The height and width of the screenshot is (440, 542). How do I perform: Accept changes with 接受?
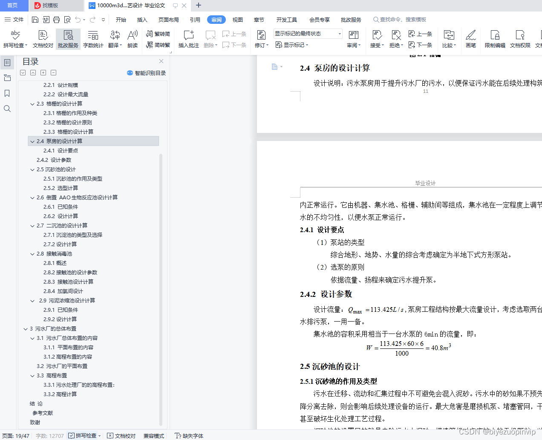[377, 39]
